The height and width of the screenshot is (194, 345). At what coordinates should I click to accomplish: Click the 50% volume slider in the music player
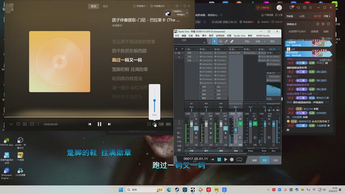coord(154,100)
